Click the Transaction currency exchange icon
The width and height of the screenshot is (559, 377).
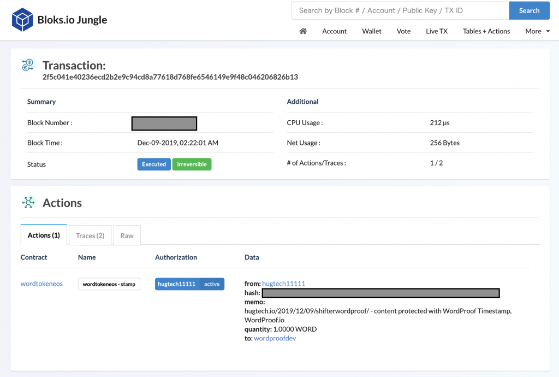(28, 65)
